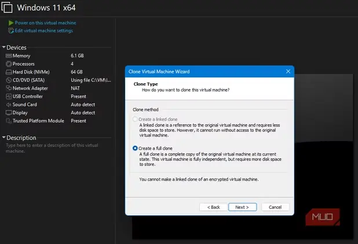Click the description text field
This screenshot has height=244, width=358.
[52, 148]
